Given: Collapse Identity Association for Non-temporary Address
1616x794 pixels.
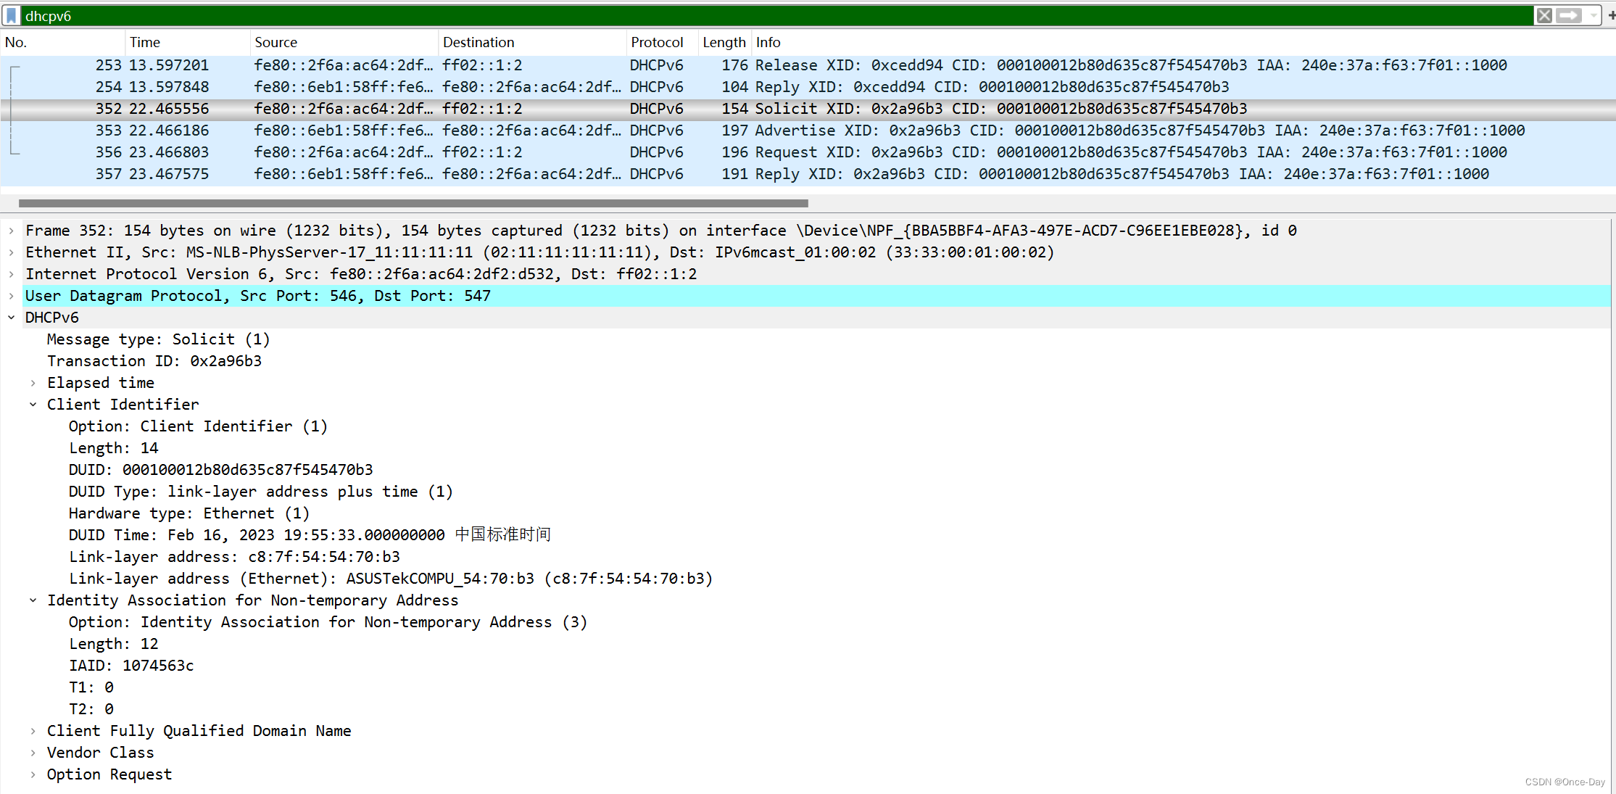Looking at the screenshot, I should point(33,600).
